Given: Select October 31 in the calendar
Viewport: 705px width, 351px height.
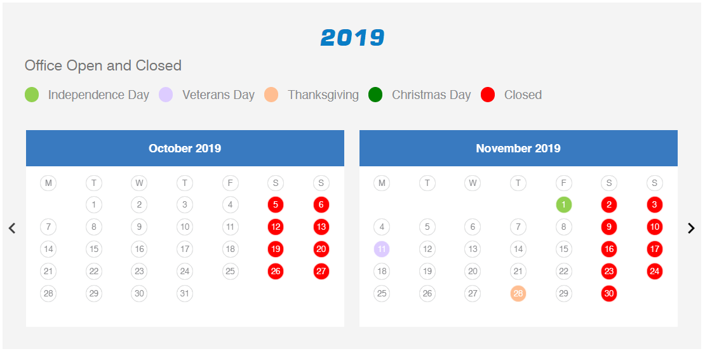Looking at the screenshot, I should pyautogui.click(x=184, y=293).
